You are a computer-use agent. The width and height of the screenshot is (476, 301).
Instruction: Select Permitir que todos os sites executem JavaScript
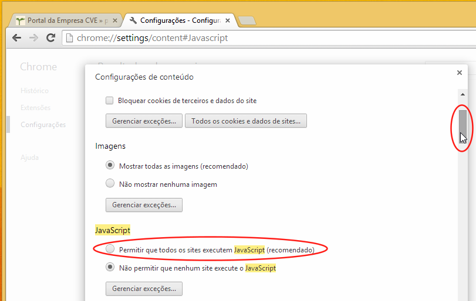[110, 249]
